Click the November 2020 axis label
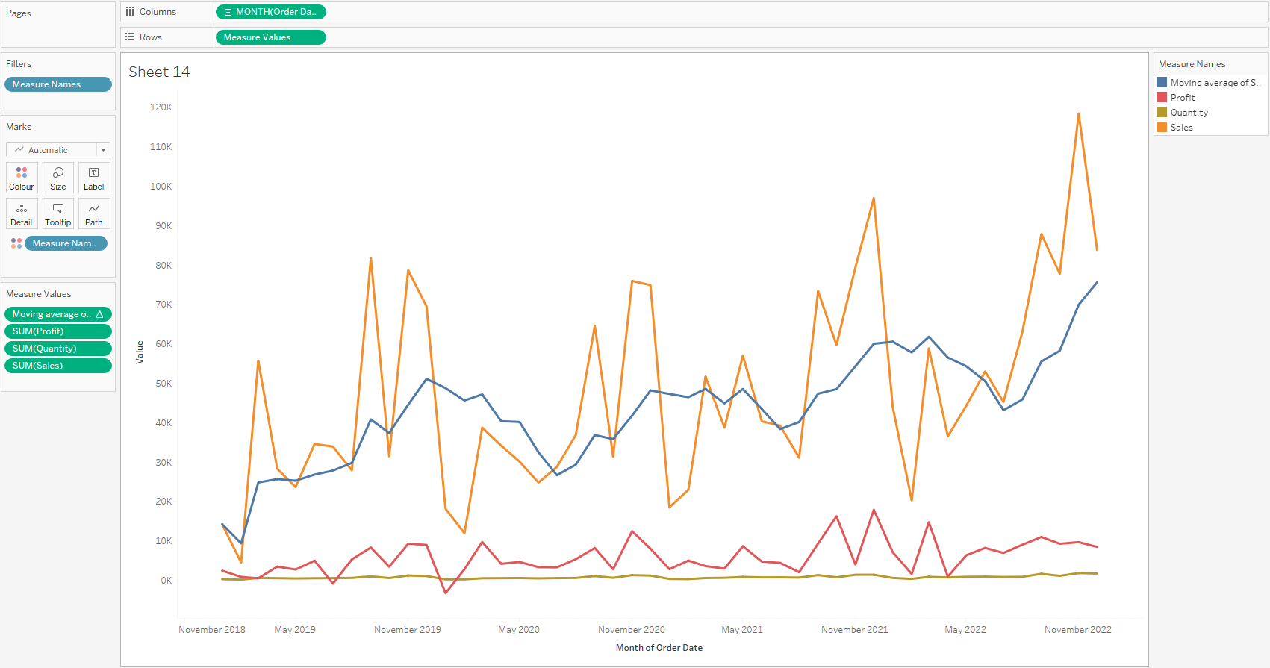 [x=632, y=630]
